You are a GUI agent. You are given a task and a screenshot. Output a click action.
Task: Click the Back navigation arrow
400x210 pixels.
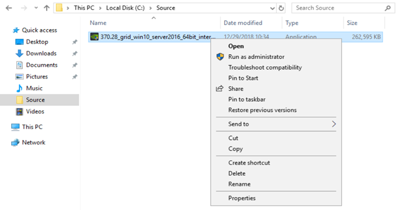(9, 8)
